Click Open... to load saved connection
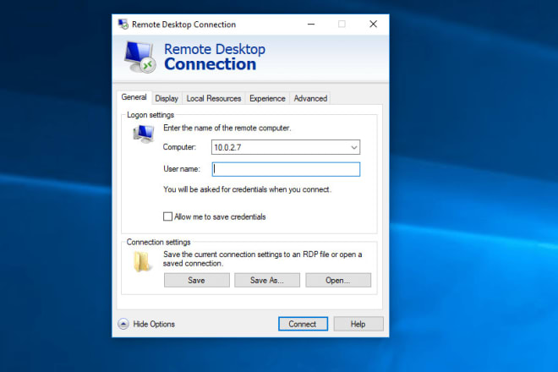Image resolution: width=558 pixels, height=372 pixels. click(x=338, y=280)
